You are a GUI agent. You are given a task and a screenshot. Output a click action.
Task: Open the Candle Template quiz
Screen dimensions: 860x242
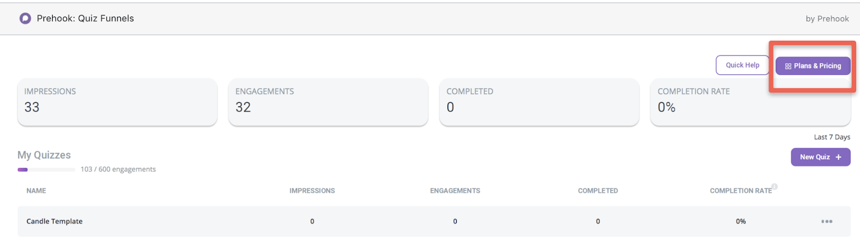click(x=54, y=221)
